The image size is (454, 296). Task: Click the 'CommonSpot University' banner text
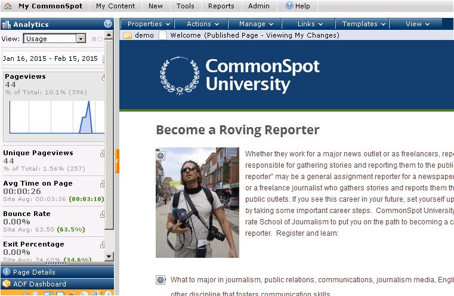(262, 75)
